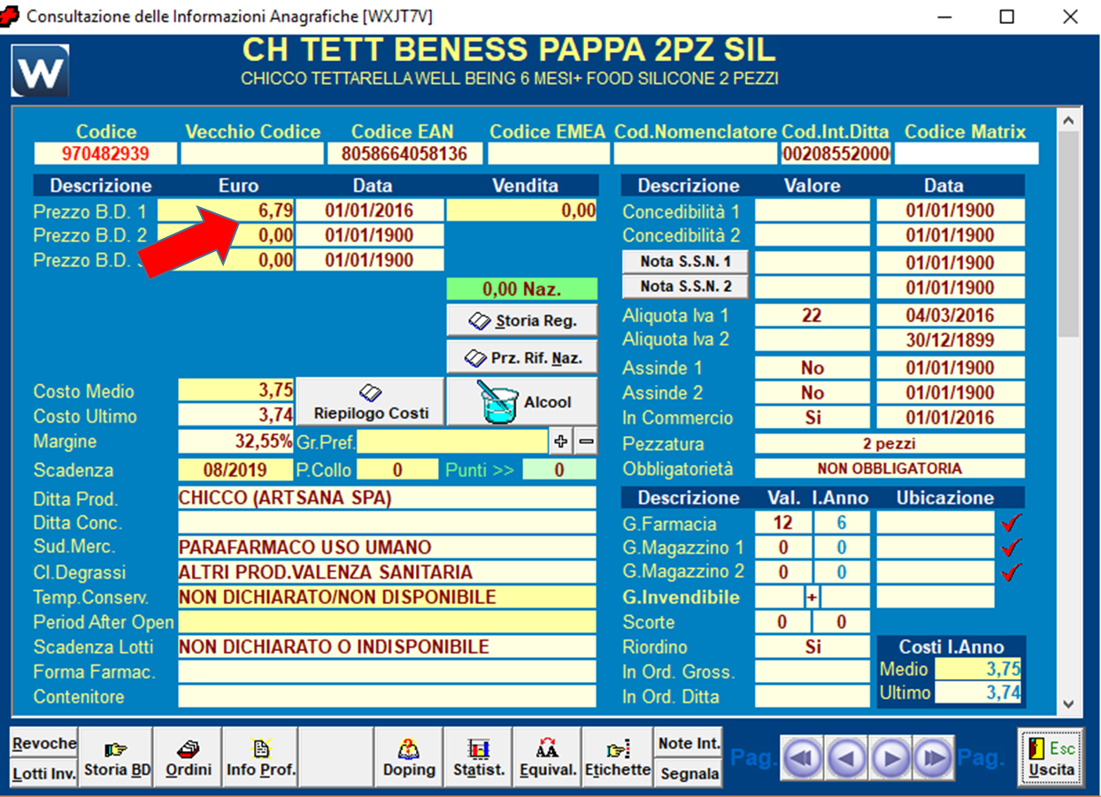Image resolution: width=1101 pixels, height=797 pixels.
Task: Click the Codice EAN field 8058664058136
Action: pos(404,153)
